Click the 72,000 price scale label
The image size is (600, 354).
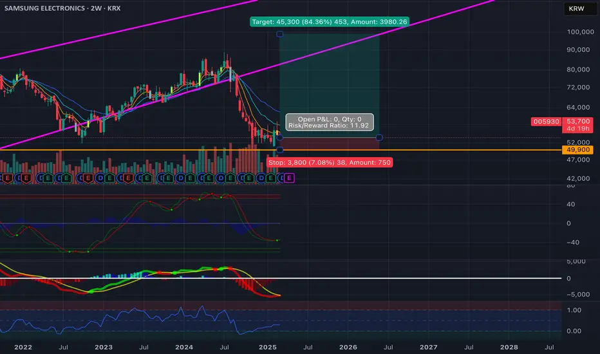click(578, 88)
